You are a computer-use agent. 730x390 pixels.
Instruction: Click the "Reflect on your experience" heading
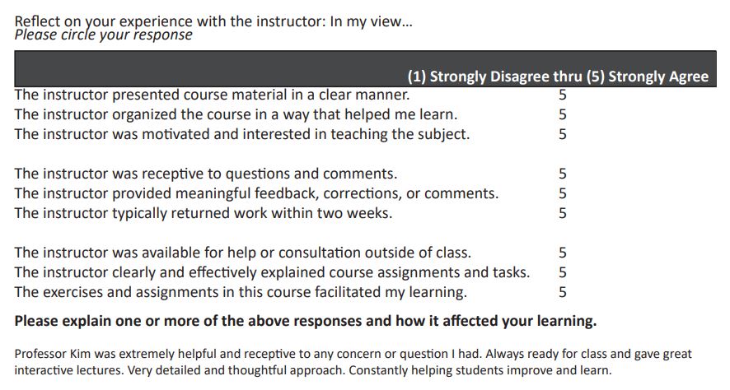click(214, 21)
